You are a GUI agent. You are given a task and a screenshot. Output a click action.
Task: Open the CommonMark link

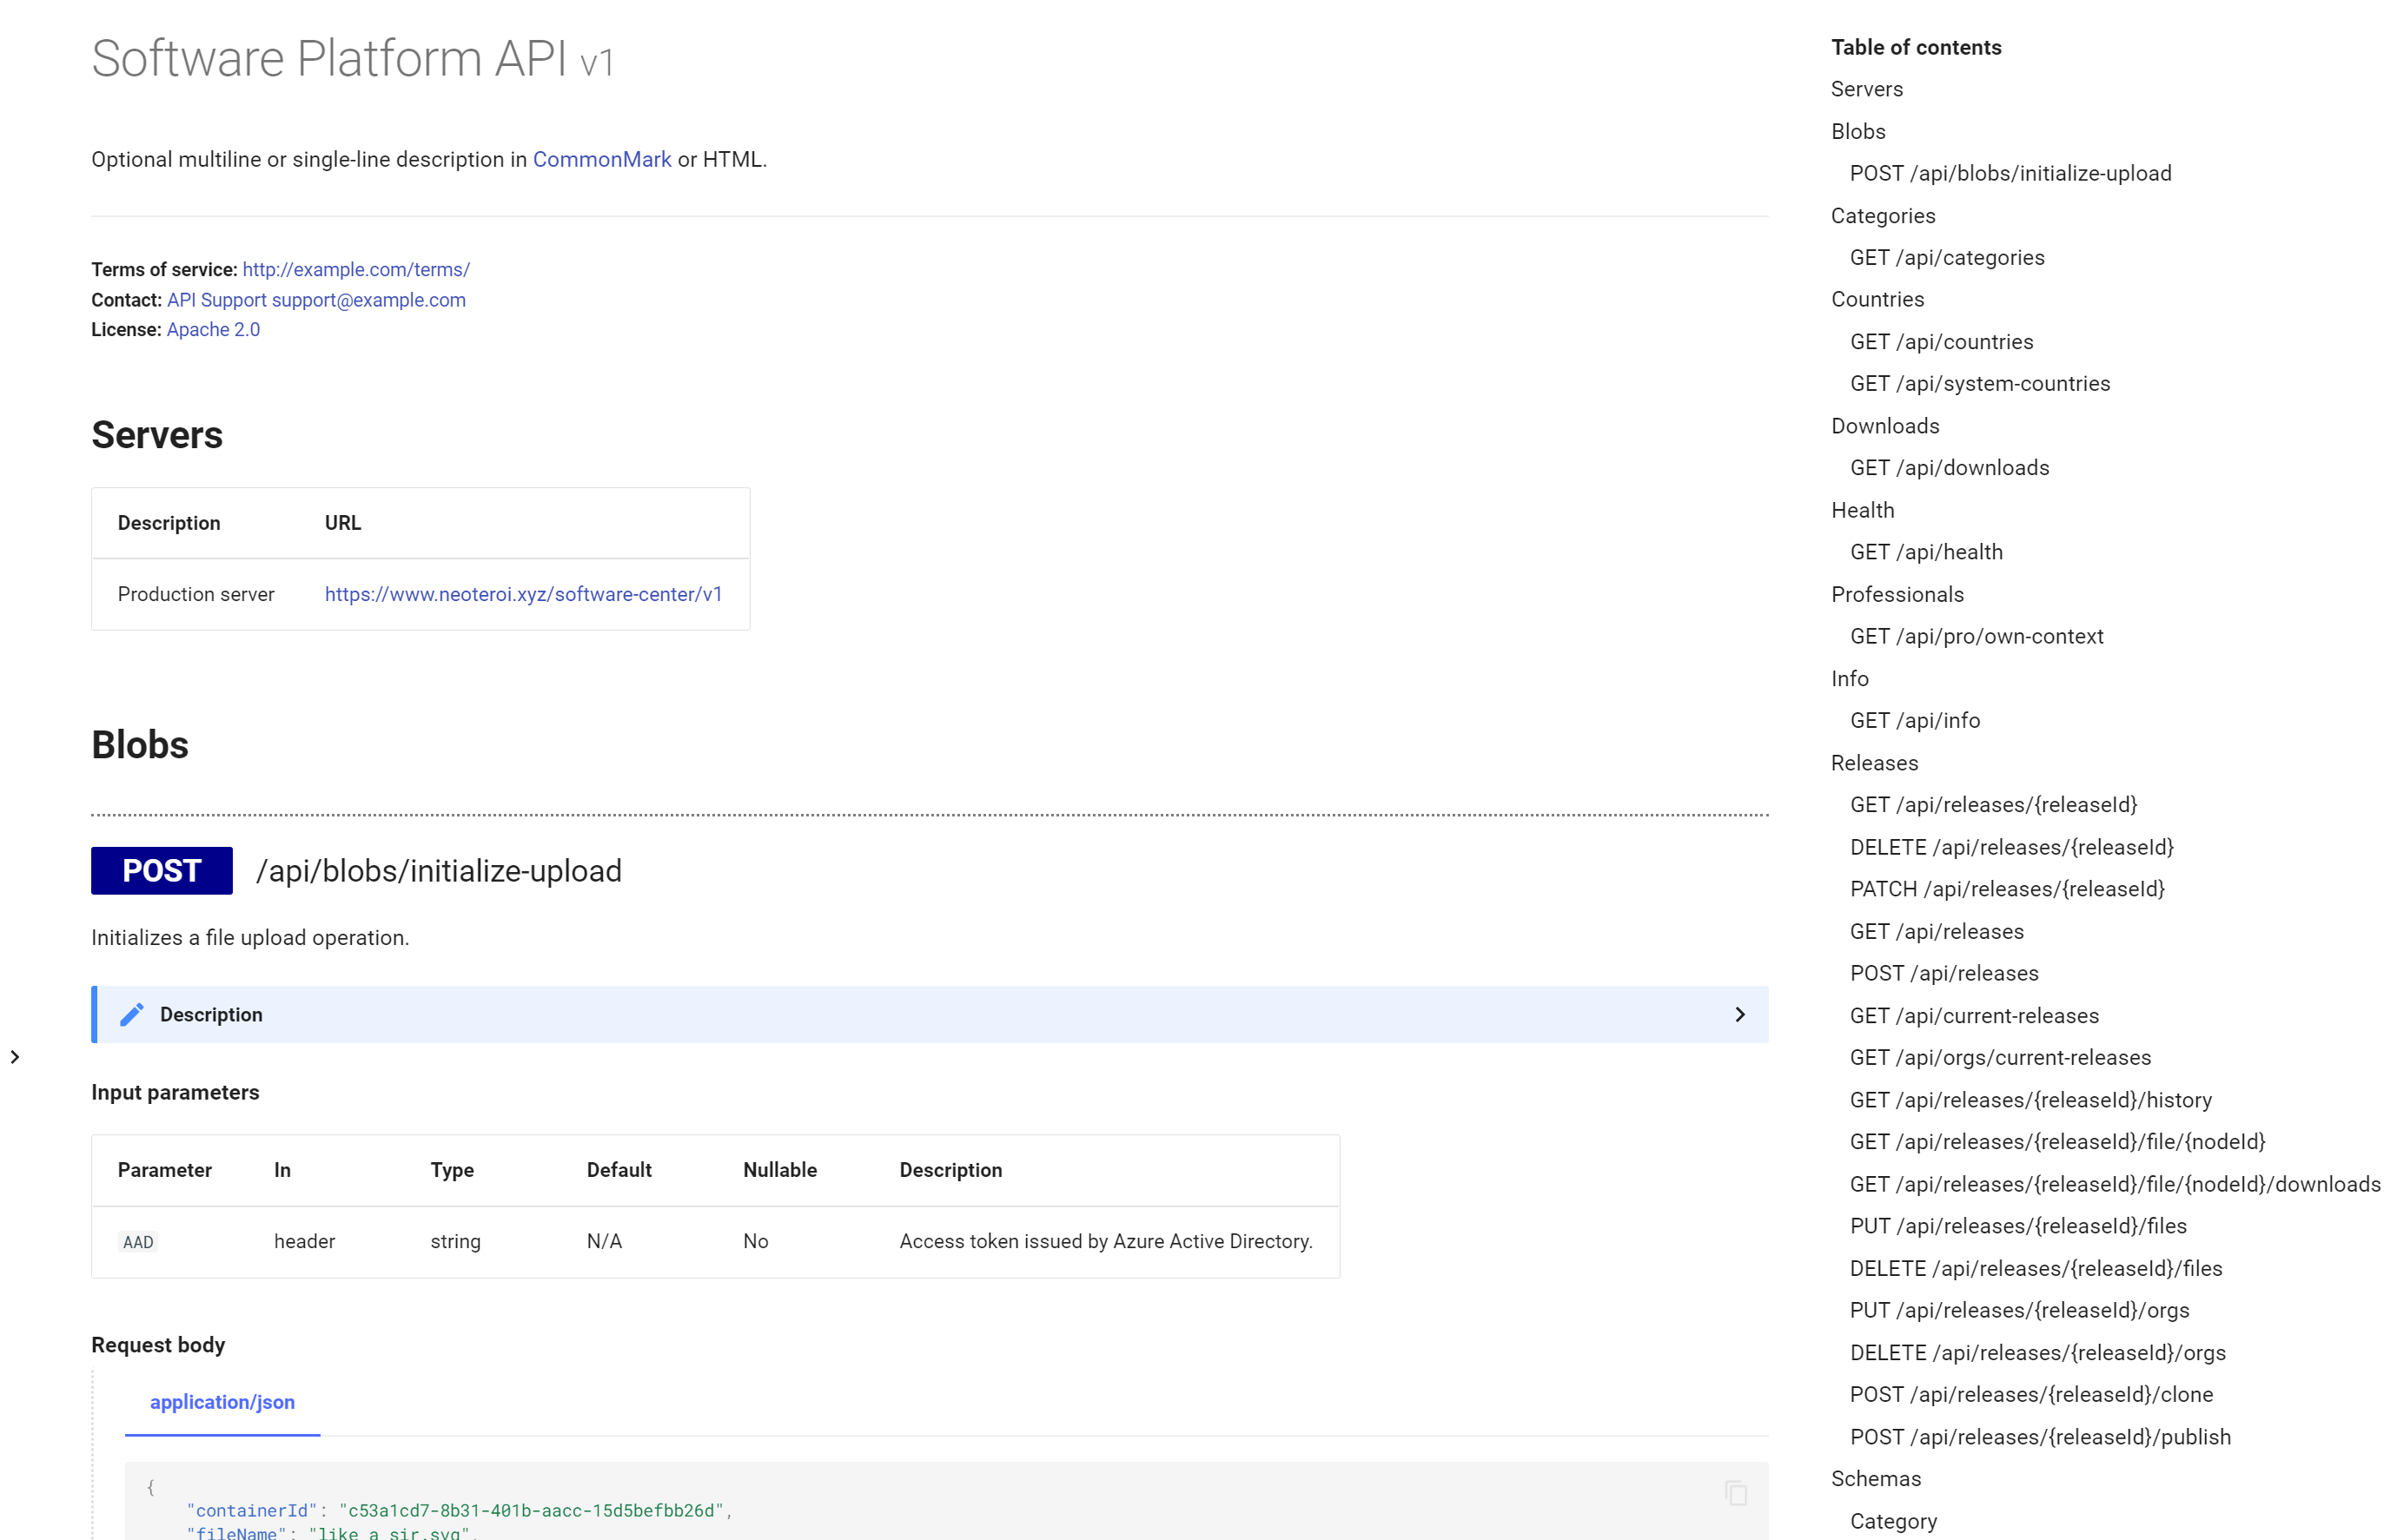point(602,159)
